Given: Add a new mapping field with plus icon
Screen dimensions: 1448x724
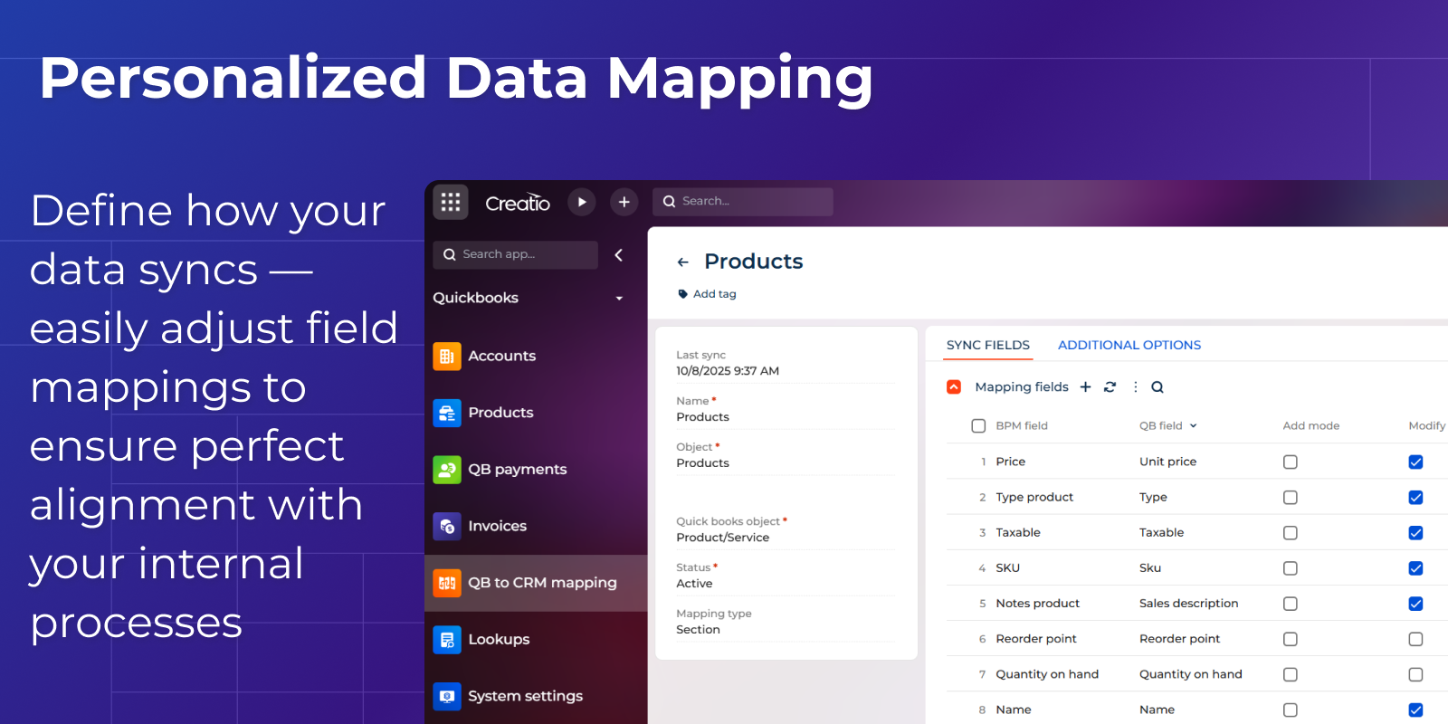Looking at the screenshot, I should (1085, 387).
